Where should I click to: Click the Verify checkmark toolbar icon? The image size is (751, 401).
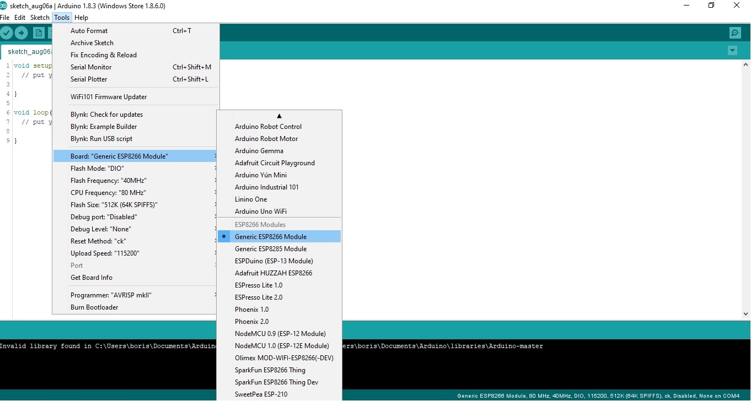coord(7,32)
